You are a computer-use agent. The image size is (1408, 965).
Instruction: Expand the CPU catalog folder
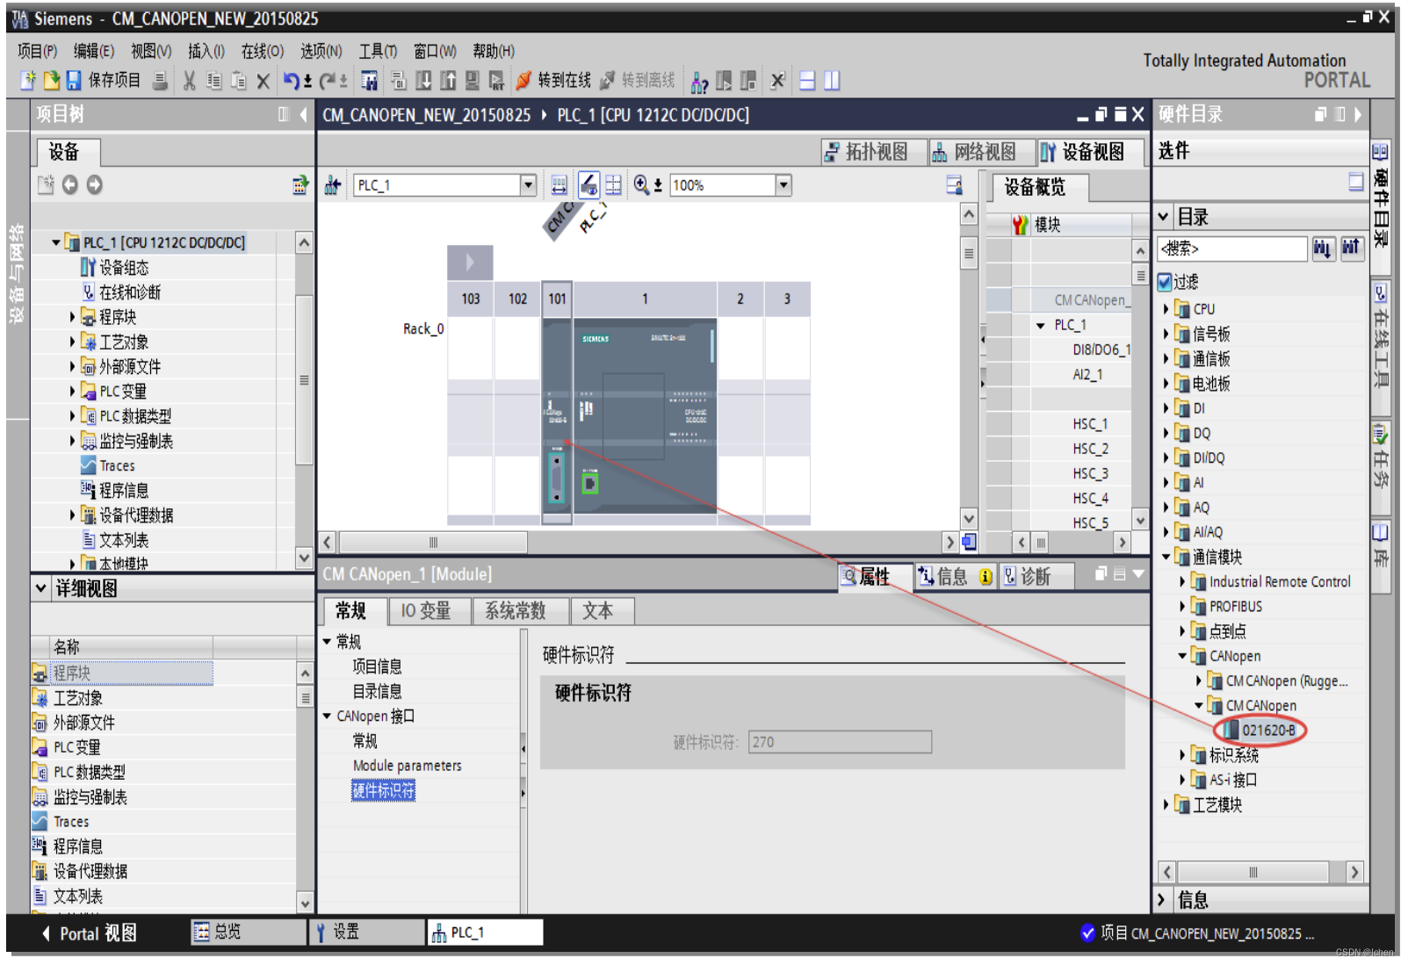click(1166, 309)
